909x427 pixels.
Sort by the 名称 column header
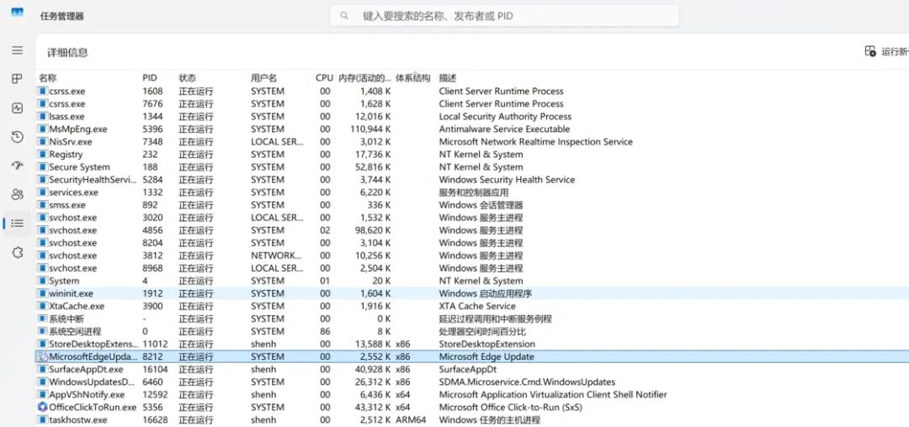[x=48, y=77]
